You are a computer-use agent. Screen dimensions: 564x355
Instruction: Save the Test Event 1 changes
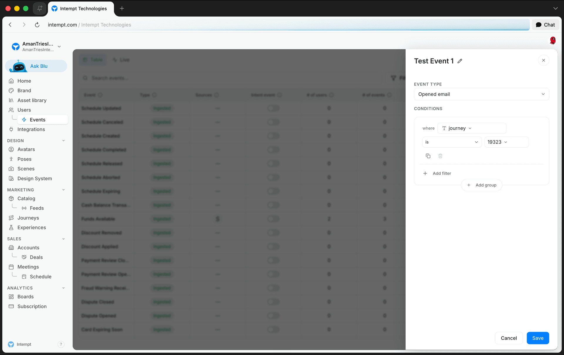point(538,338)
